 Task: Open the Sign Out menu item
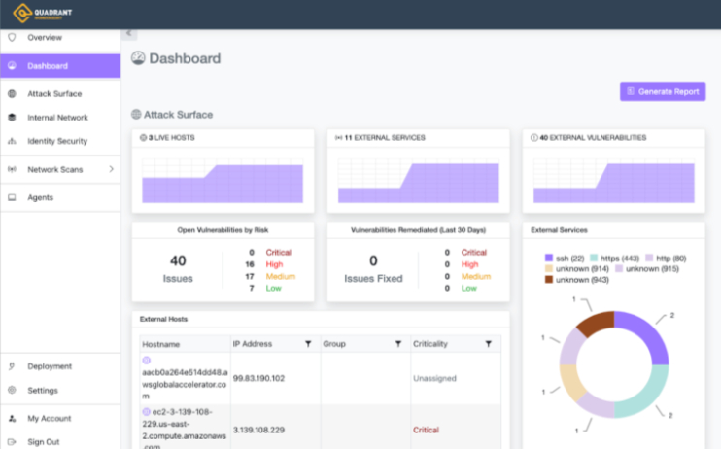(x=44, y=441)
